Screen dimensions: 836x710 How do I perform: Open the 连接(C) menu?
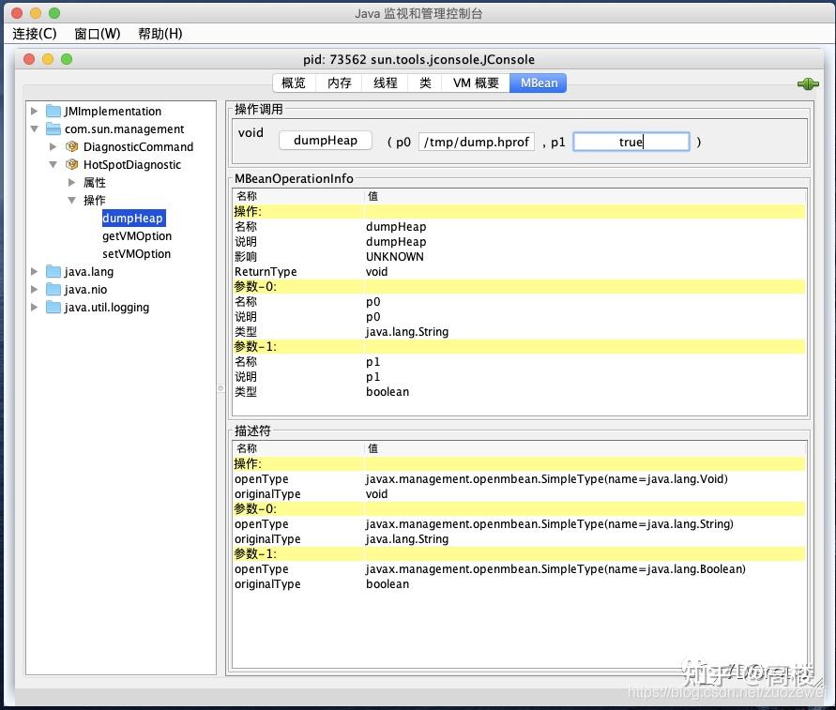point(35,33)
